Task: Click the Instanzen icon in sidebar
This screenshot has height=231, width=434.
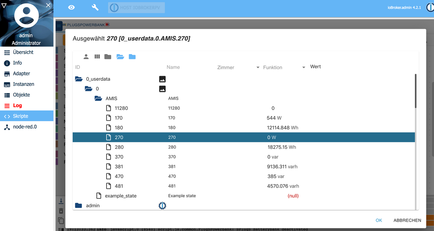Action: coord(7,84)
